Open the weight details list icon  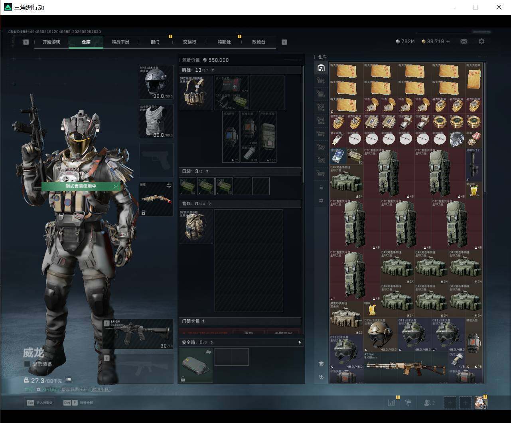[x=69, y=380]
